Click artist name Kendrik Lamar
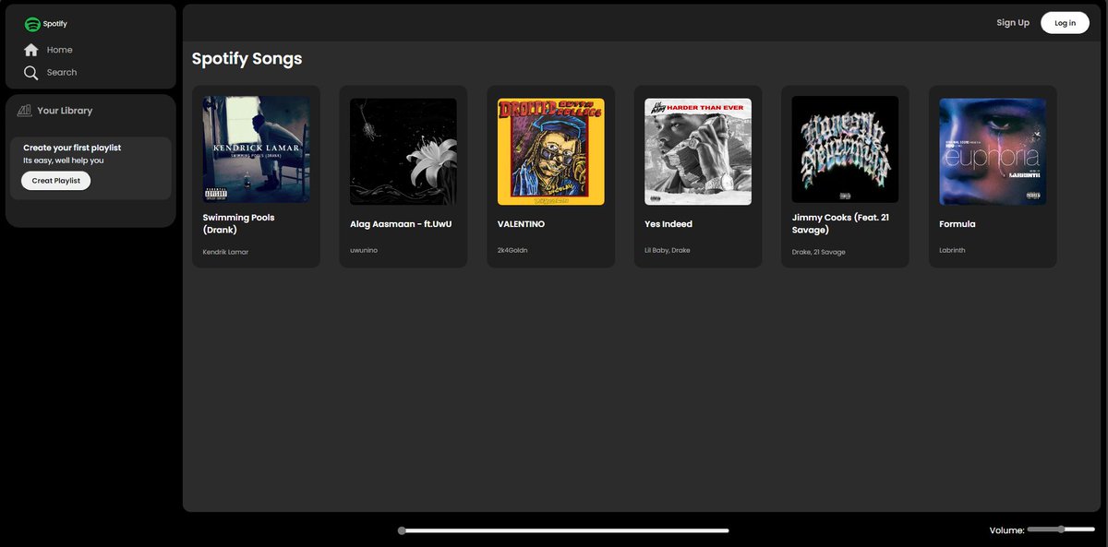 click(x=225, y=252)
